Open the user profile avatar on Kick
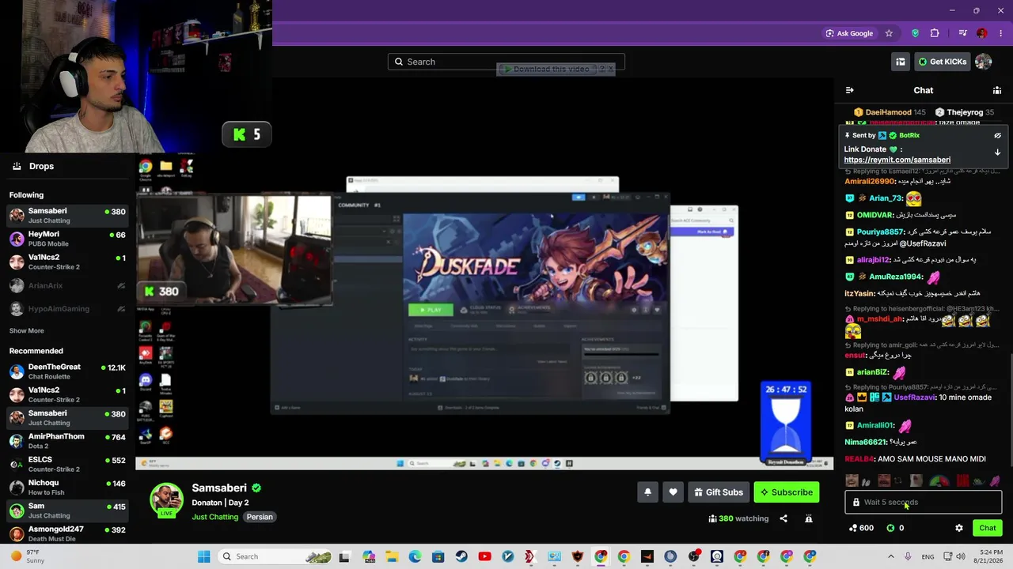The height and width of the screenshot is (569, 1013). (x=984, y=62)
